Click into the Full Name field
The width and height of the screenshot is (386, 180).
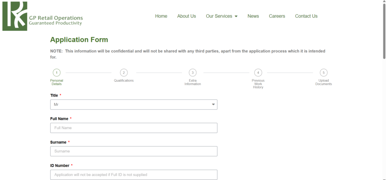click(133, 128)
